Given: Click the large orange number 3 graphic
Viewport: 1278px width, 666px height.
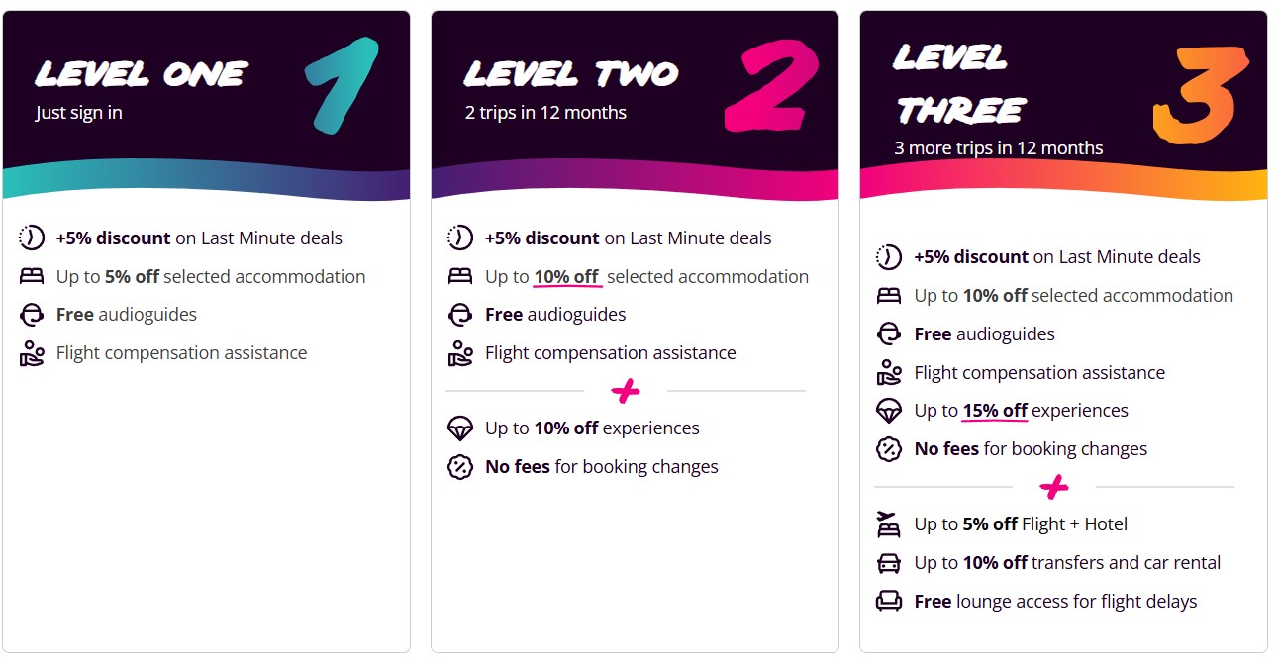Looking at the screenshot, I should tap(1194, 96).
